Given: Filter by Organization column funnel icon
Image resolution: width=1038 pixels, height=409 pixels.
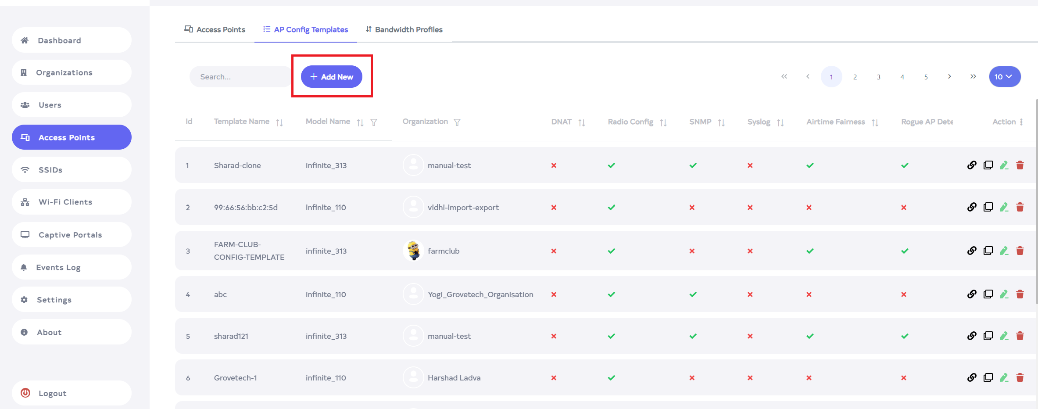Looking at the screenshot, I should (457, 122).
